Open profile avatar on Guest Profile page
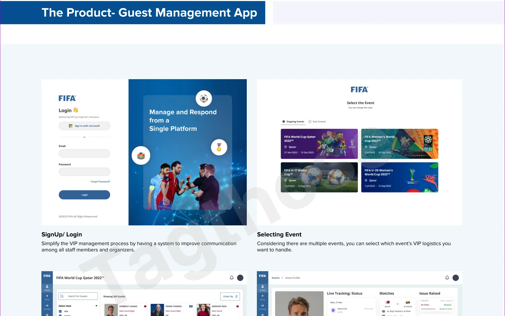 (456, 278)
